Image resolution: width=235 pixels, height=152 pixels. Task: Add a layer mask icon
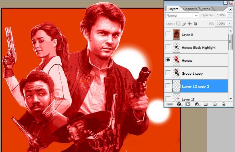(x=188, y=104)
